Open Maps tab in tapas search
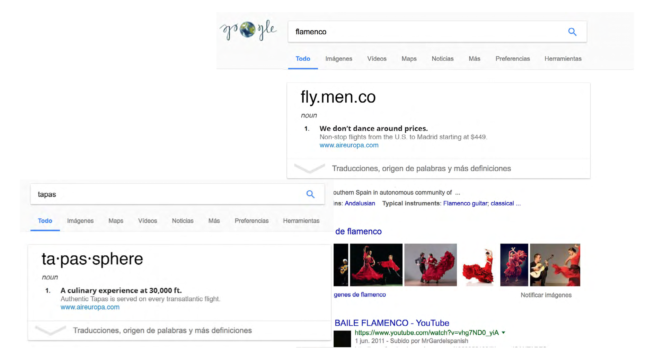Image resolution: width=645 pixels, height=352 pixels. click(116, 221)
